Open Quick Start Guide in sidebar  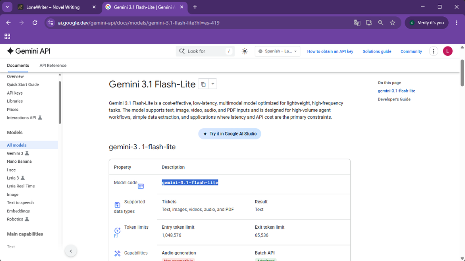pos(23,84)
